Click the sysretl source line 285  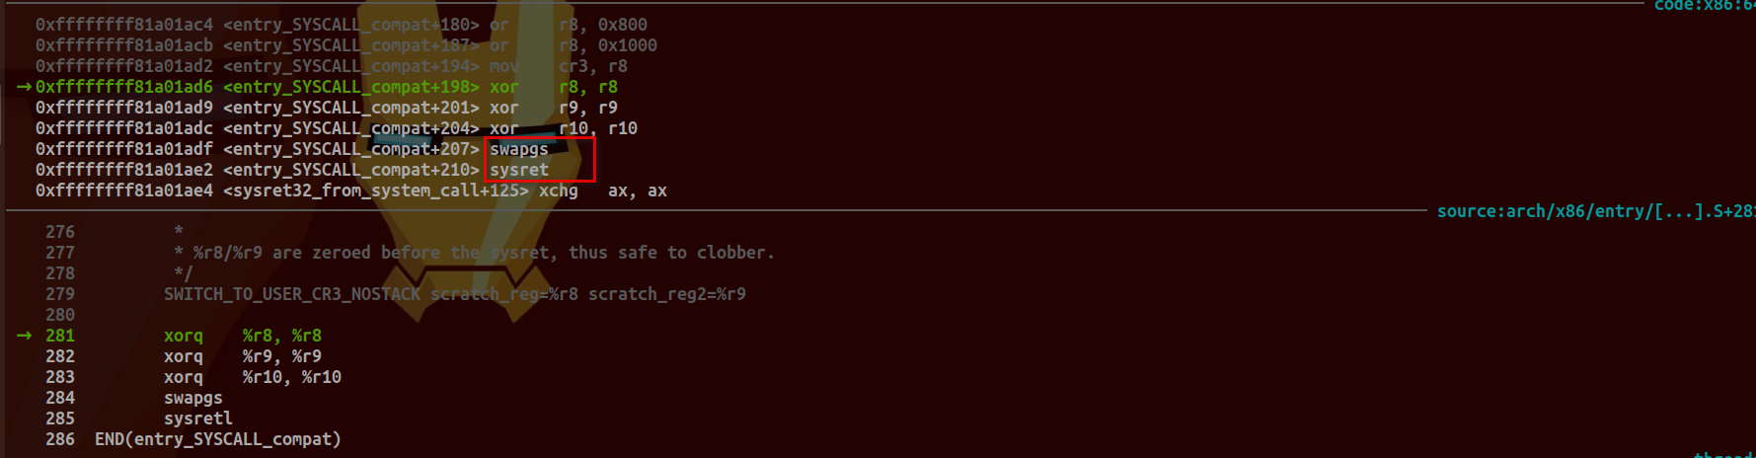click(x=198, y=419)
